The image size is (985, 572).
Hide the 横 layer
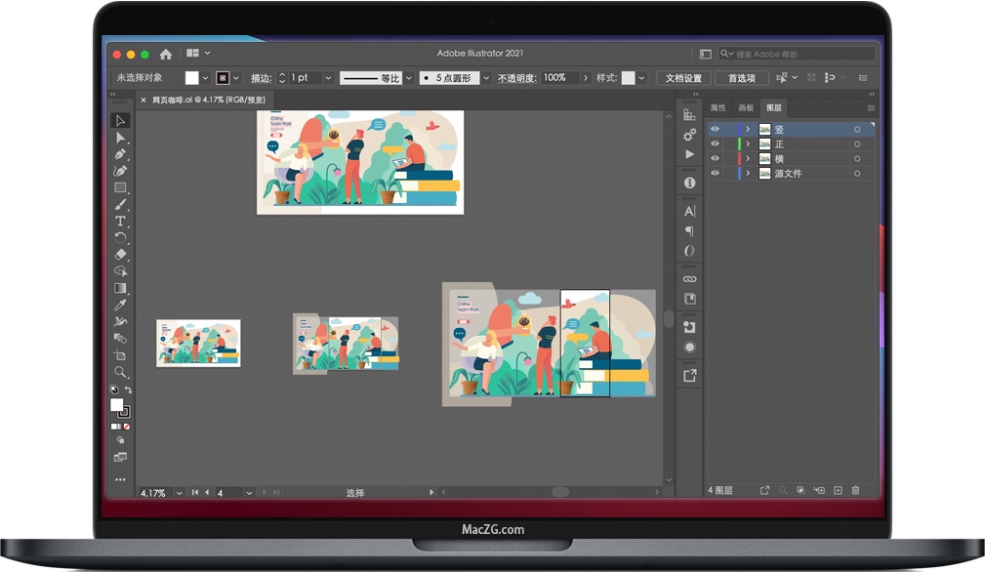point(715,158)
